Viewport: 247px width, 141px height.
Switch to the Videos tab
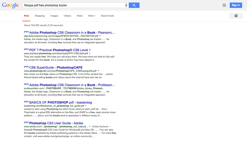(x=67, y=16)
